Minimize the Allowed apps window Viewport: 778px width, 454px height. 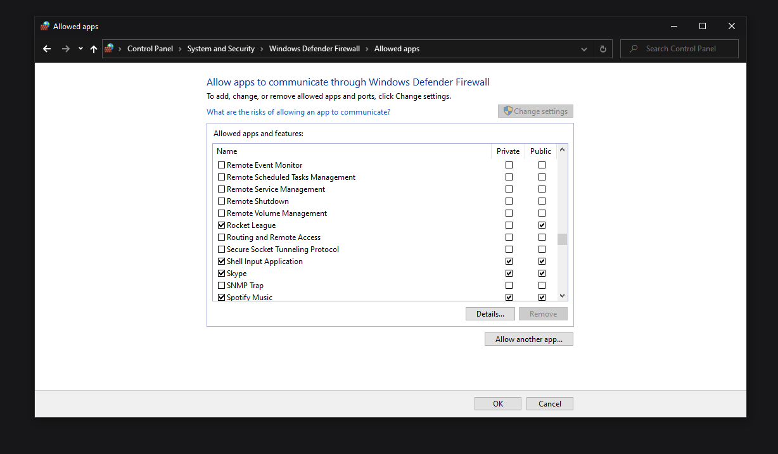click(x=673, y=26)
